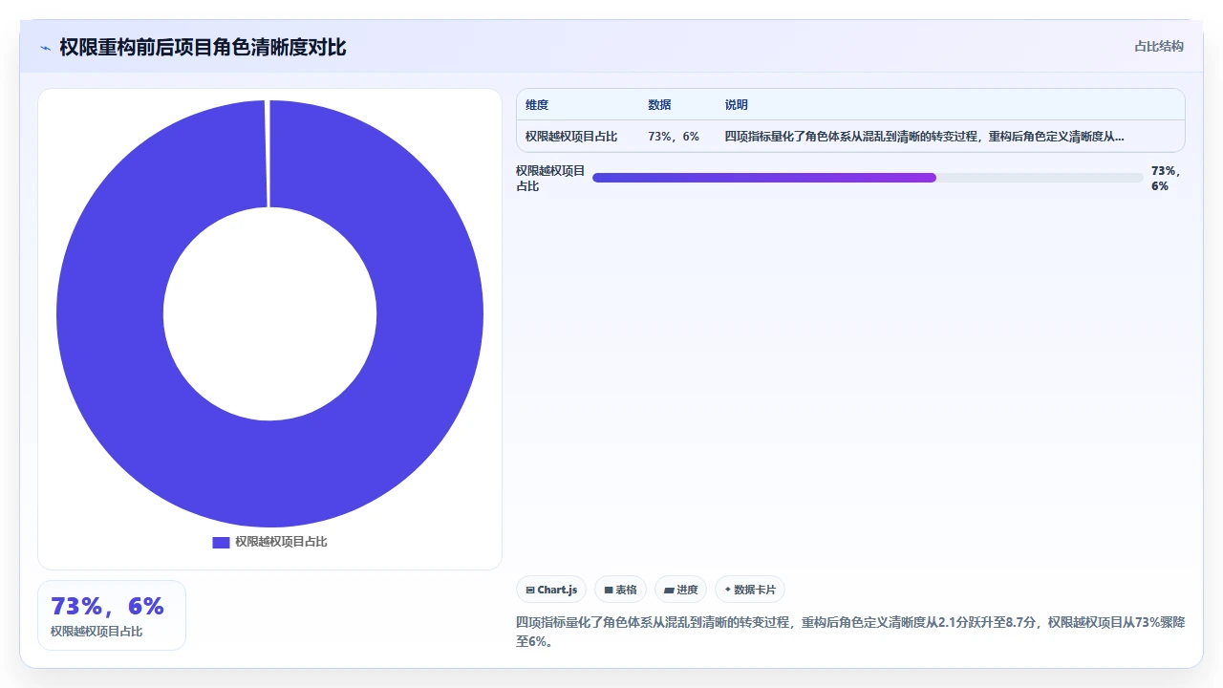Click the 表格 tag
Image resolution: width=1223 pixels, height=688 pixels.
coord(620,590)
